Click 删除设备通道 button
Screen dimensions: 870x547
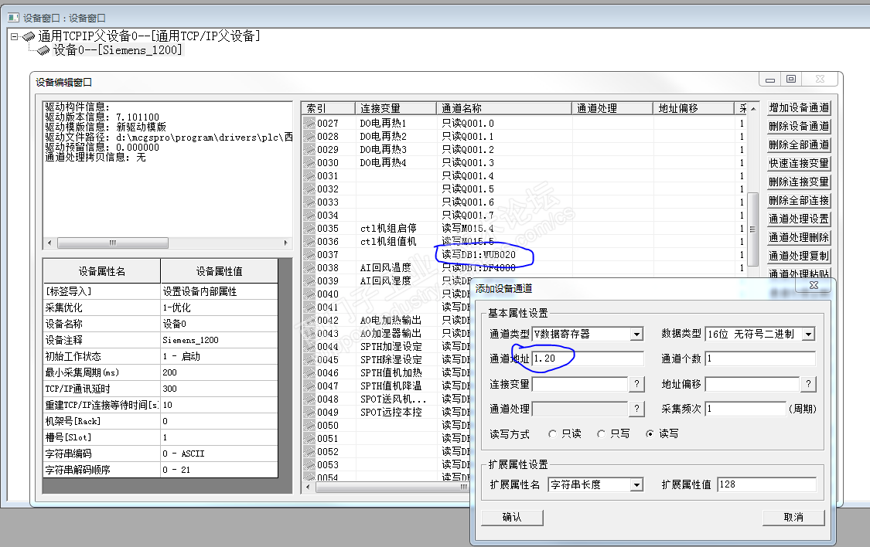click(799, 127)
